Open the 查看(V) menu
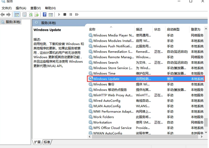Screen dimensions: 209x148 click(36, 8)
